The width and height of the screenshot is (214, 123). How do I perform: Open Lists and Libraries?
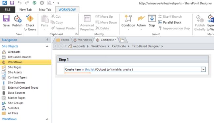click(x=17, y=57)
